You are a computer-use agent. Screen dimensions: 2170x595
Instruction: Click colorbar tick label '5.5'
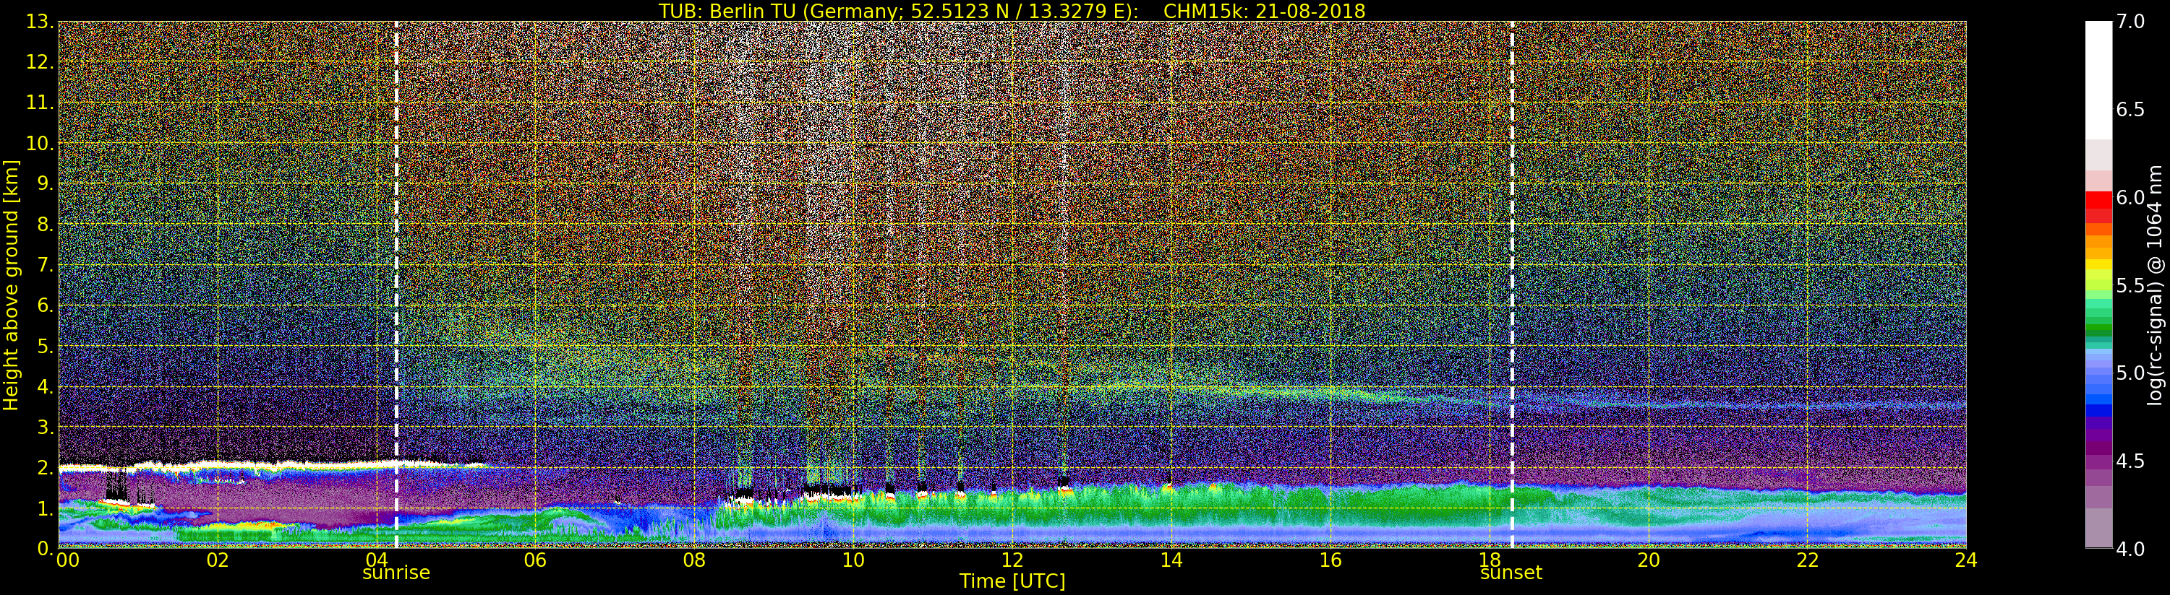pos(2130,285)
